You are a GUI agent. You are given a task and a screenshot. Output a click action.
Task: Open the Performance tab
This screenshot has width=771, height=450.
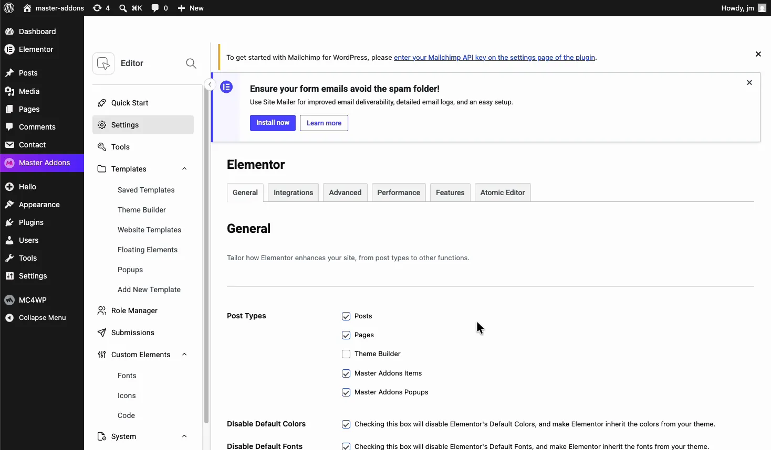(399, 192)
